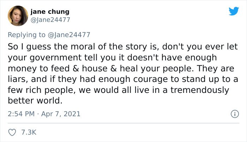Click the Apr 7, 2021 date
The image size is (247, 142).
click(61, 114)
